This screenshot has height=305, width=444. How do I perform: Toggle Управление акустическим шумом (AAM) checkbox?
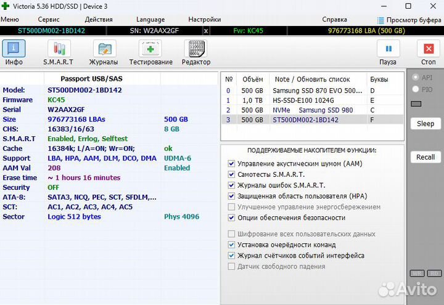point(231,163)
